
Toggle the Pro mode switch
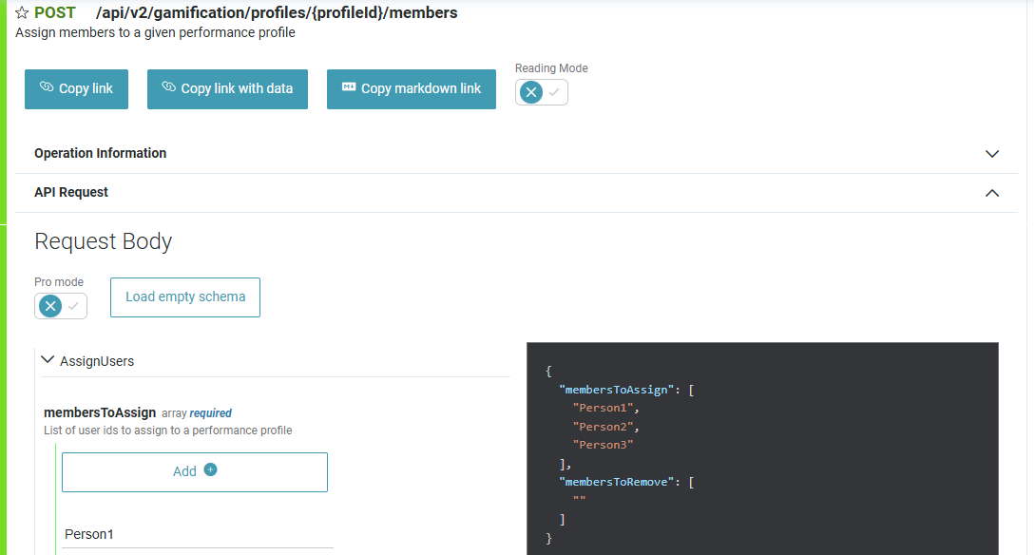click(x=61, y=306)
